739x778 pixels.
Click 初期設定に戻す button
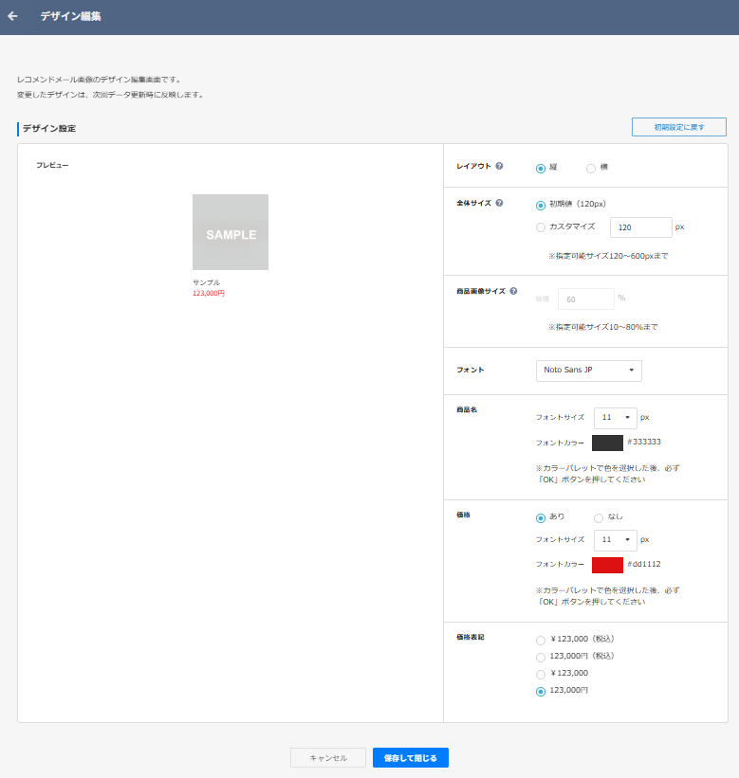[678, 127]
